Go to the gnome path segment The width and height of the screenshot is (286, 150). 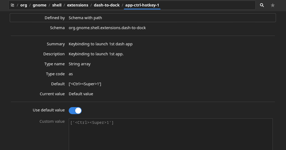click(x=40, y=5)
